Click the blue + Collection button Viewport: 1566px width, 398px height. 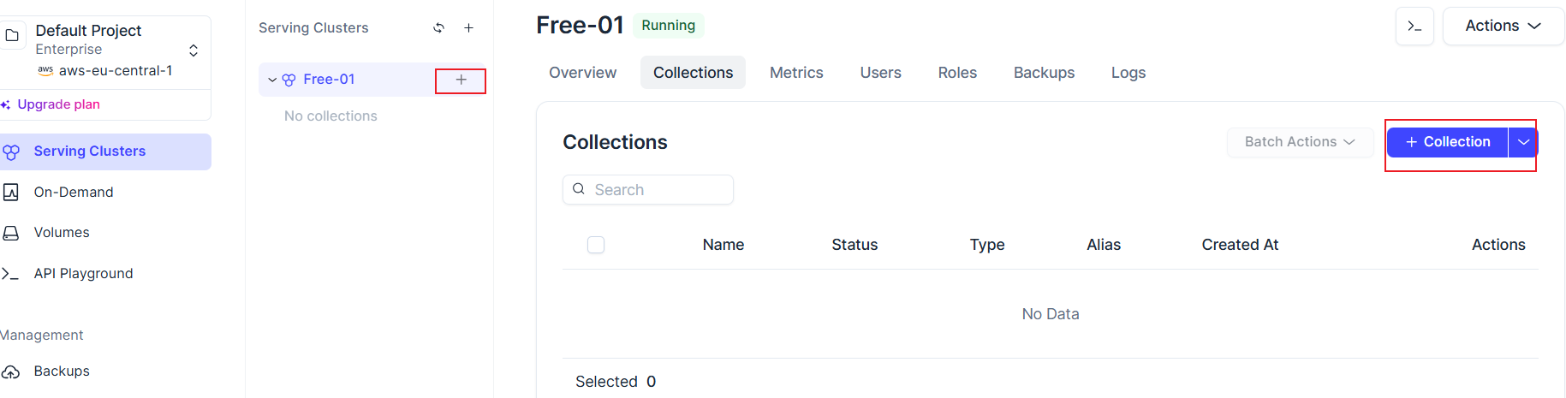tap(1447, 142)
